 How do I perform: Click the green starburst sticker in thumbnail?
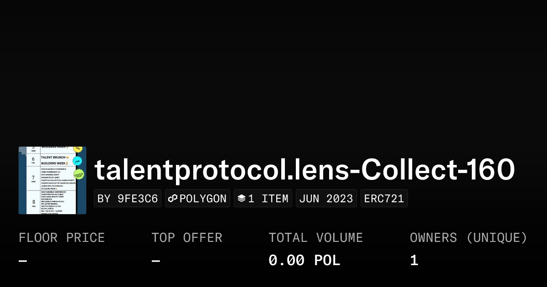coord(79,174)
